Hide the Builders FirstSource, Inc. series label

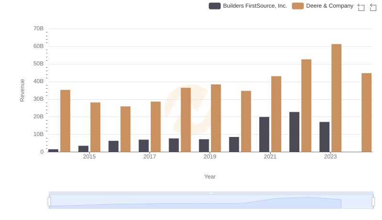click(x=255, y=6)
